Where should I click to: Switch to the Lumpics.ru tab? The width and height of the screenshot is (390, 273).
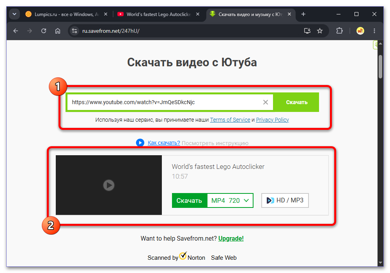coord(66,14)
